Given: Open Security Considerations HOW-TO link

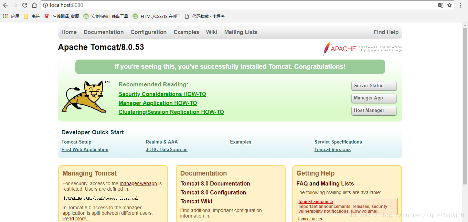Looking at the screenshot, I should coord(162,94).
